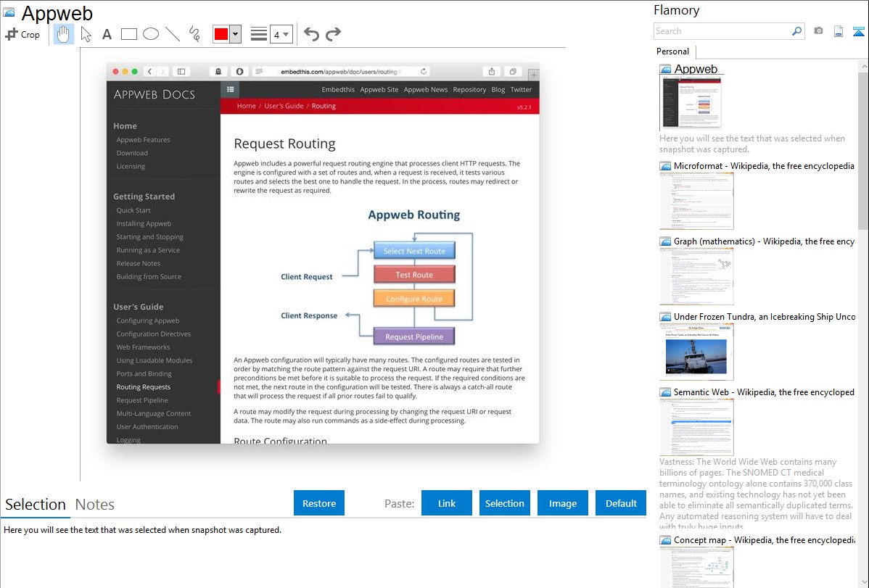Click Microformat - Wikipedia snapshot title

[764, 166]
